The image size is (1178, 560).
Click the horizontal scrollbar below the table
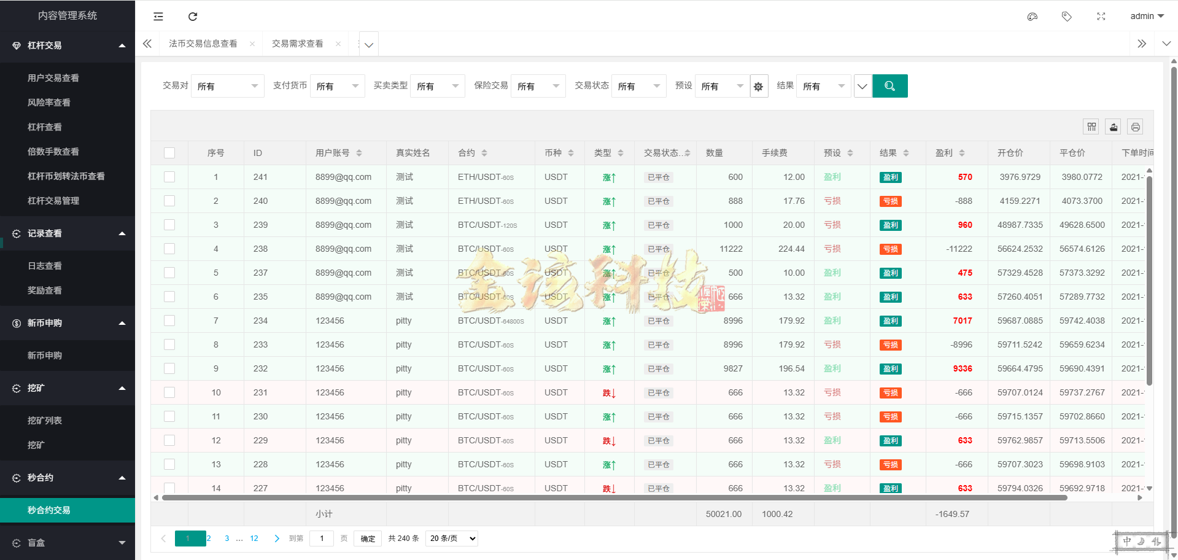point(552,498)
